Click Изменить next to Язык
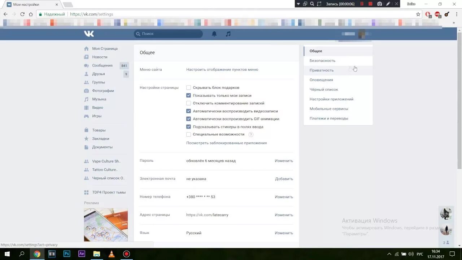The height and width of the screenshot is (260, 462). [284, 233]
